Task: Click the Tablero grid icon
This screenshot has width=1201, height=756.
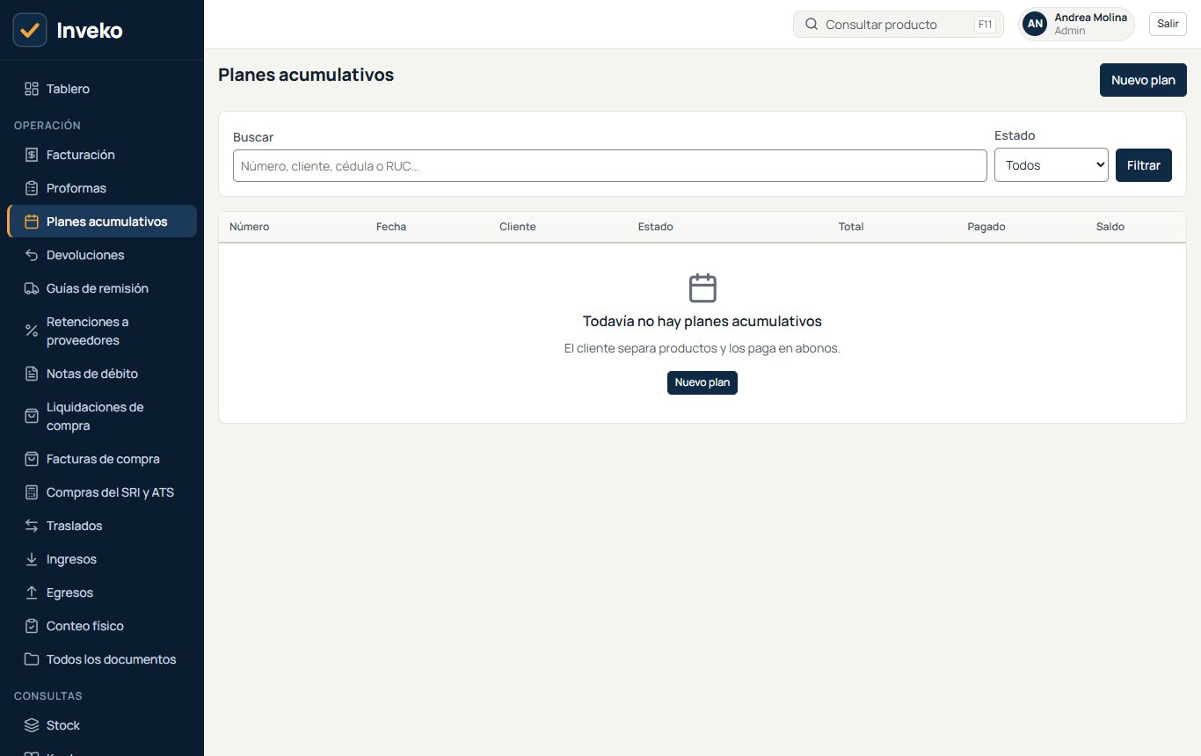Action: pos(32,89)
